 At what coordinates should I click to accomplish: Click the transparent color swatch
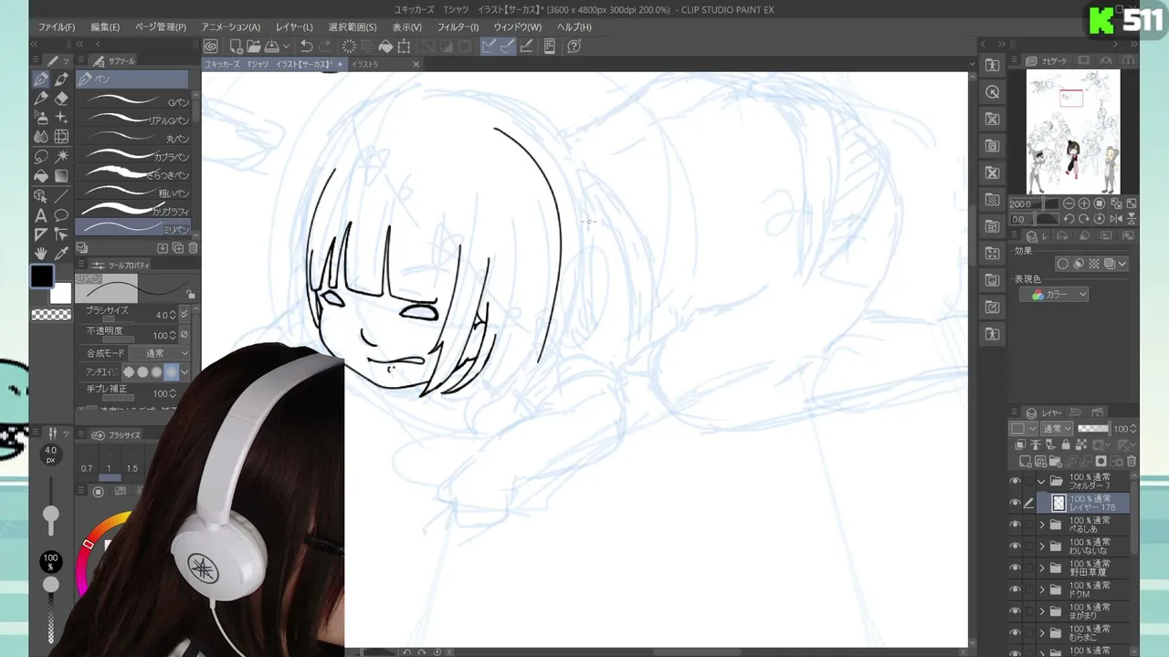[50, 315]
